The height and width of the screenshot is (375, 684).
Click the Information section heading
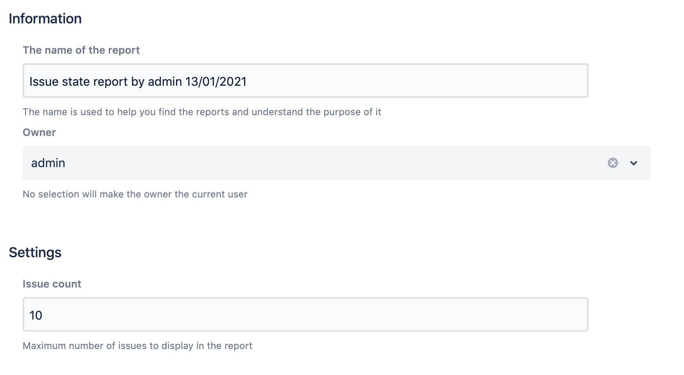pos(45,19)
